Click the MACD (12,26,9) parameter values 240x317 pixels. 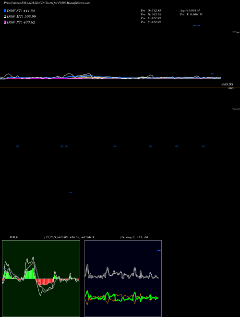[x=68, y=237]
